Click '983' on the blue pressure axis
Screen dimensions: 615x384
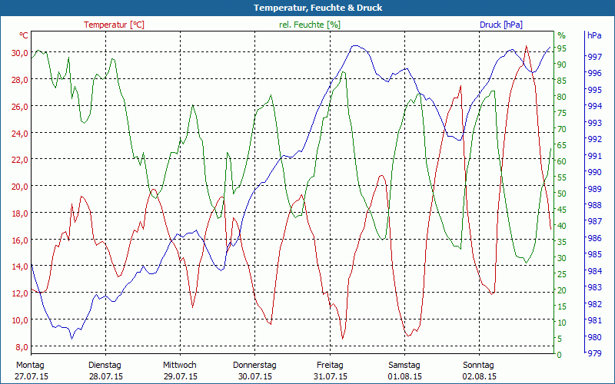coord(594,287)
